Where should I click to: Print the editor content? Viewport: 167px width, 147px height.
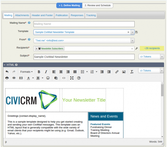click(x=7, y=78)
